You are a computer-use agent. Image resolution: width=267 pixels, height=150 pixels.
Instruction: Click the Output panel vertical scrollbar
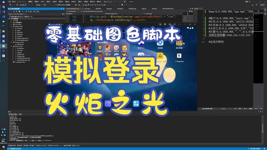[262, 129]
